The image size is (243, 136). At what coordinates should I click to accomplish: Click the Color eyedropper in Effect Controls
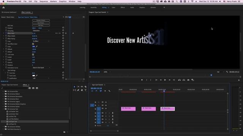point(37,46)
